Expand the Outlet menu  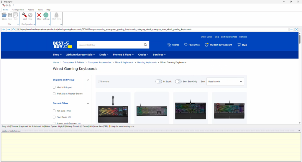tap(143, 55)
